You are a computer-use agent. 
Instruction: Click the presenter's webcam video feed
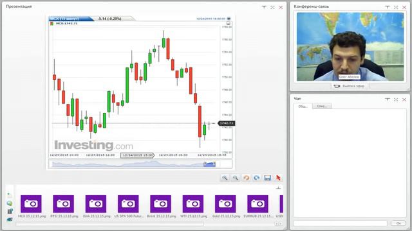click(x=350, y=47)
